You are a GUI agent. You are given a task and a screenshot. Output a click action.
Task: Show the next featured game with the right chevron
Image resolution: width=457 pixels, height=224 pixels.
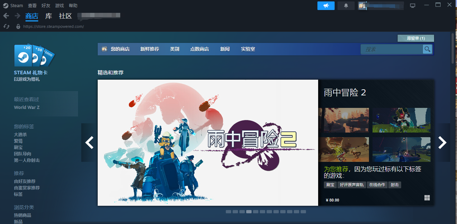point(442,143)
